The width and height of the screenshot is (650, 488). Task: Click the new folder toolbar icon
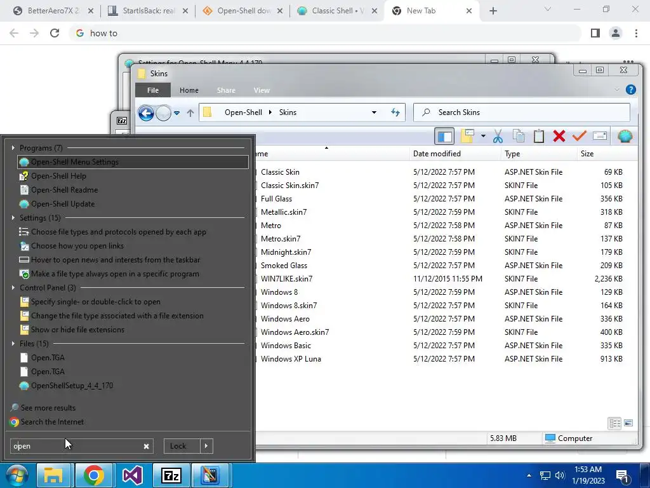[x=467, y=136]
